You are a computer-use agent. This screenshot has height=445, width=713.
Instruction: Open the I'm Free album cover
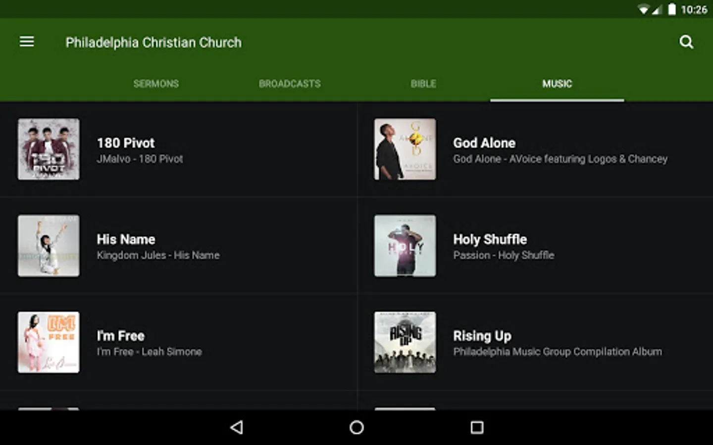point(49,342)
